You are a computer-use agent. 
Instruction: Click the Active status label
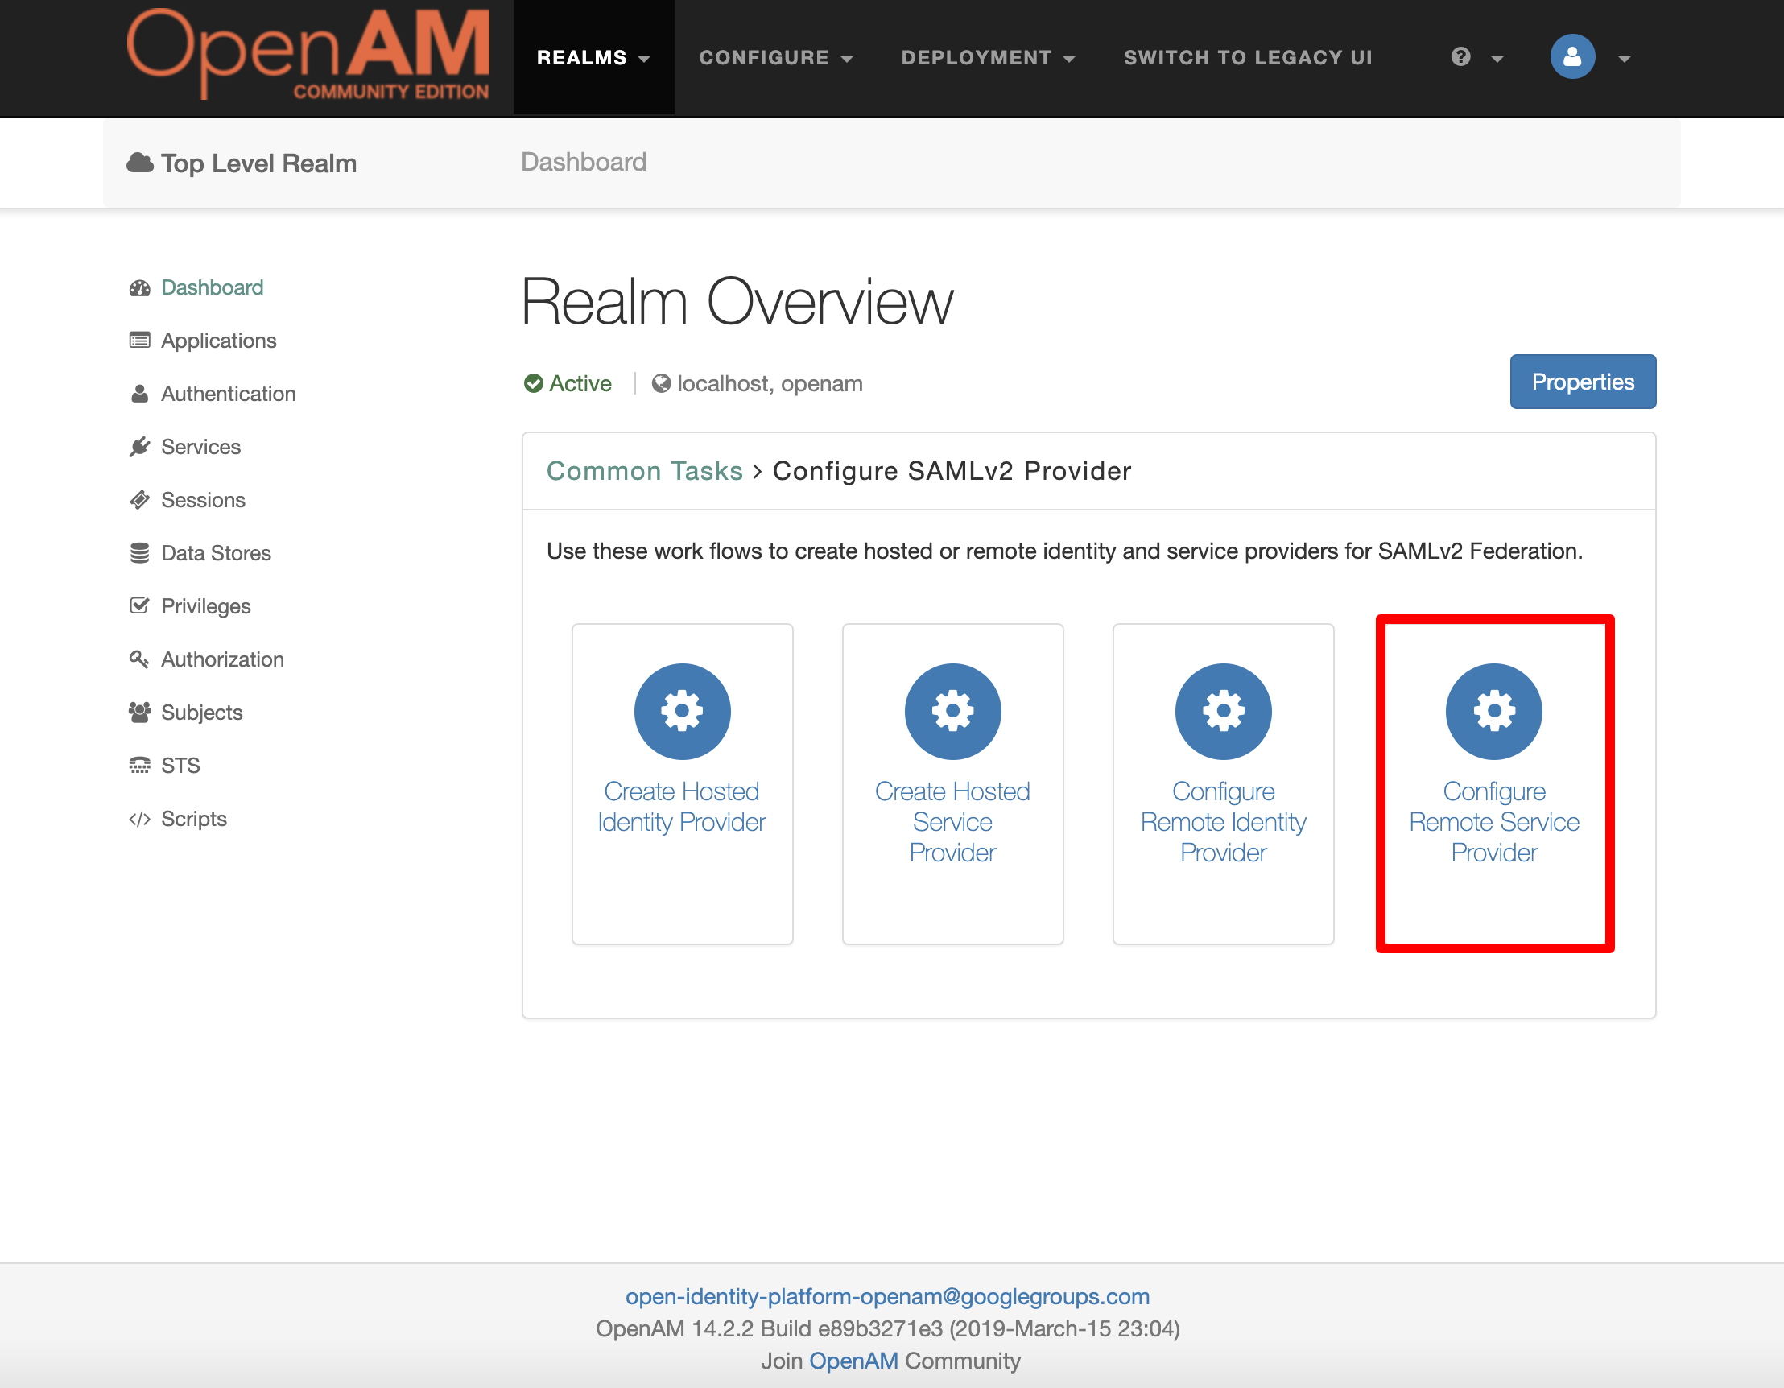[x=580, y=383]
